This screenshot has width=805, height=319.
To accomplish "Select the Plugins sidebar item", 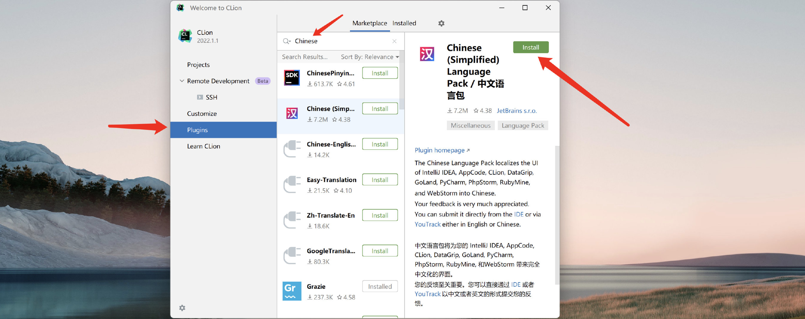I will [x=224, y=130].
